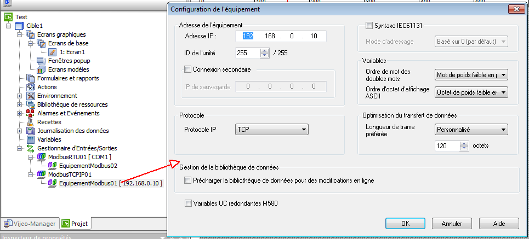Collapse the Ecrans de base node
529x239 pixels.
pyautogui.click(x=30, y=43)
